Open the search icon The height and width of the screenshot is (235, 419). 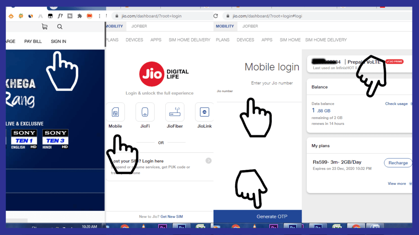[x=60, y=26]
